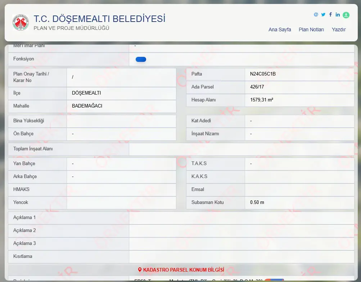The image size is (361, 282).
Task: Click the Açıklama 2 label
Action: [24, 230]
